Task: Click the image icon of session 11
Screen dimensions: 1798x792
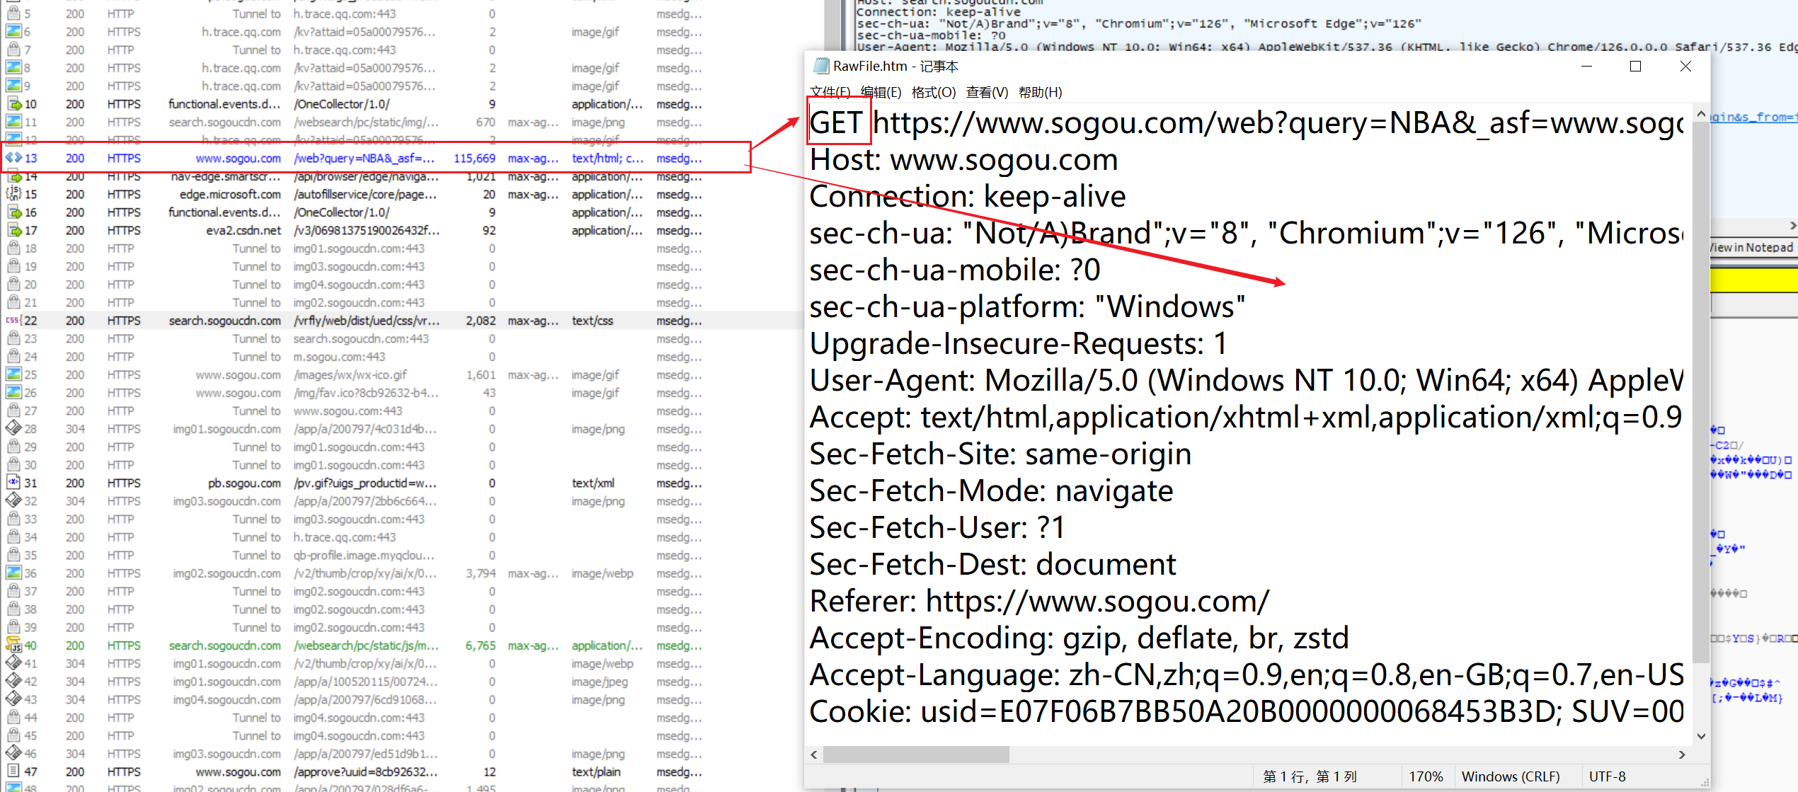Action: (x=13, y=122)
